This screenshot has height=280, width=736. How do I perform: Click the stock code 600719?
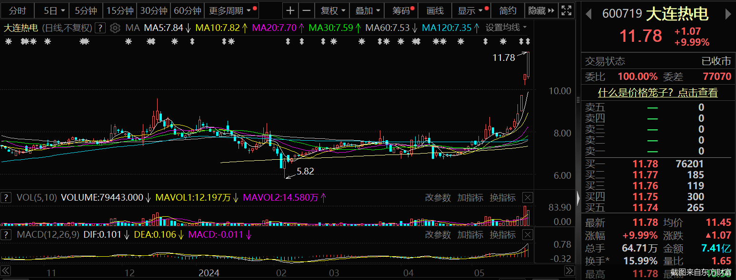point(622,14)
